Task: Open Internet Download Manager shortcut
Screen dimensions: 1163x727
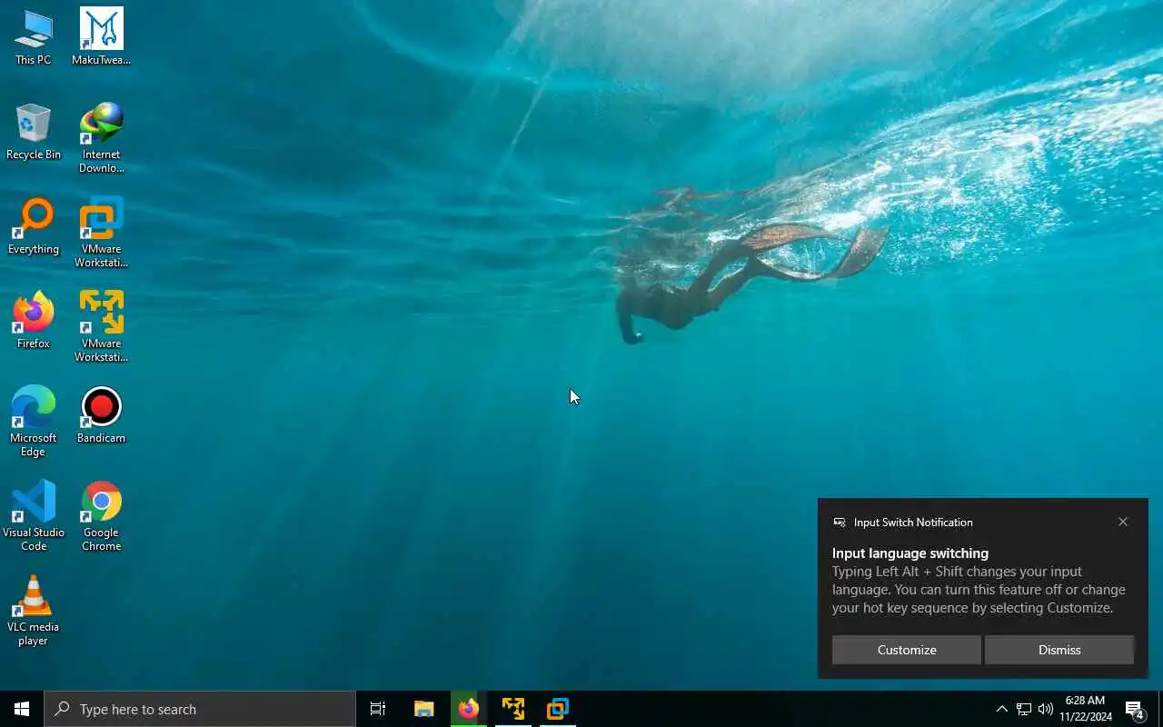Action: click(x=101, y=138)
